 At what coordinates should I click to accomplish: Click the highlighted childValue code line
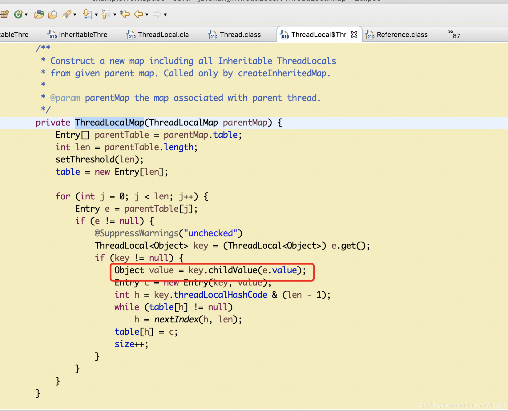click(210, 270)
